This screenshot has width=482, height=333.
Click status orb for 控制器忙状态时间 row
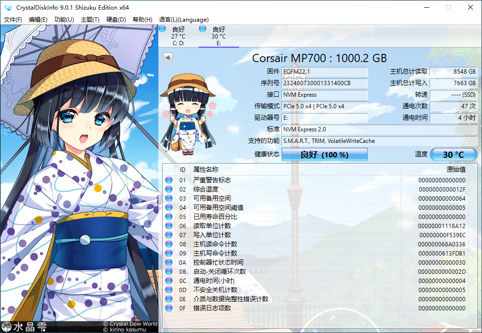tap(169, 262)
